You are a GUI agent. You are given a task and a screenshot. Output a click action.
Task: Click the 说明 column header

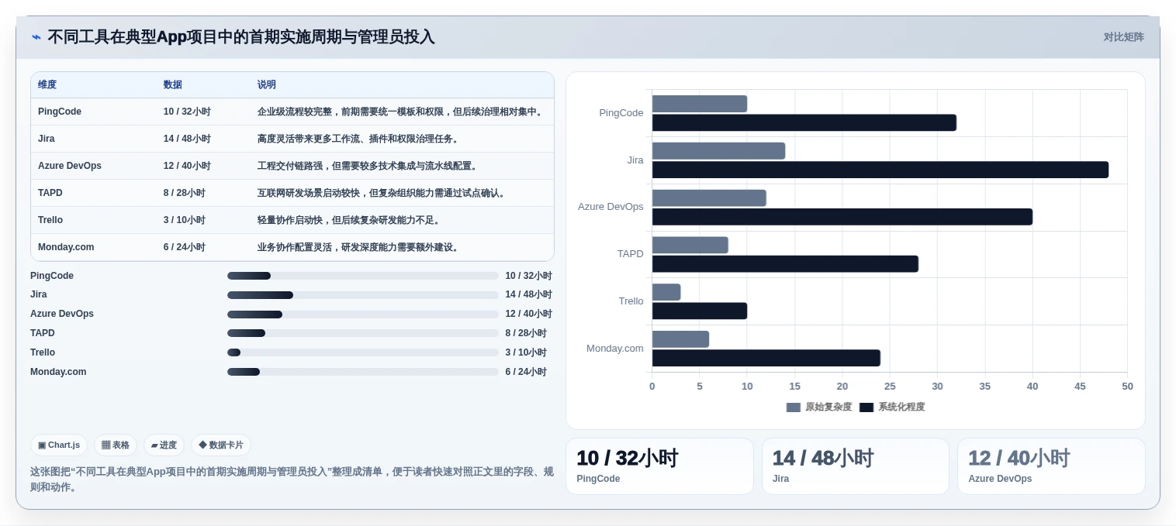coord(267,85)
